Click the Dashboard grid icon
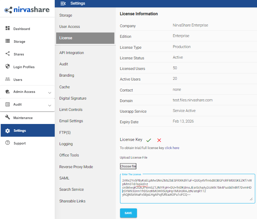 pyautogui.click(x=7, y=28)
